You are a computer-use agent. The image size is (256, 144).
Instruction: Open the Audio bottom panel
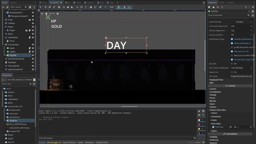tap(80, 142)
